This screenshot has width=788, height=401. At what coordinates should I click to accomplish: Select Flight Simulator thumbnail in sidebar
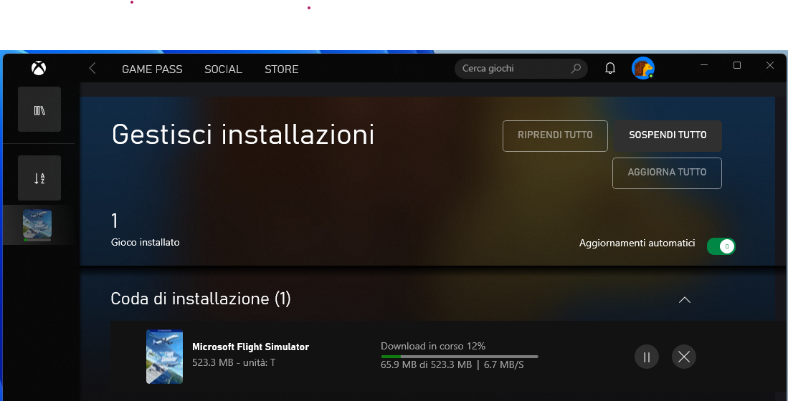click(x=37, y=224)
